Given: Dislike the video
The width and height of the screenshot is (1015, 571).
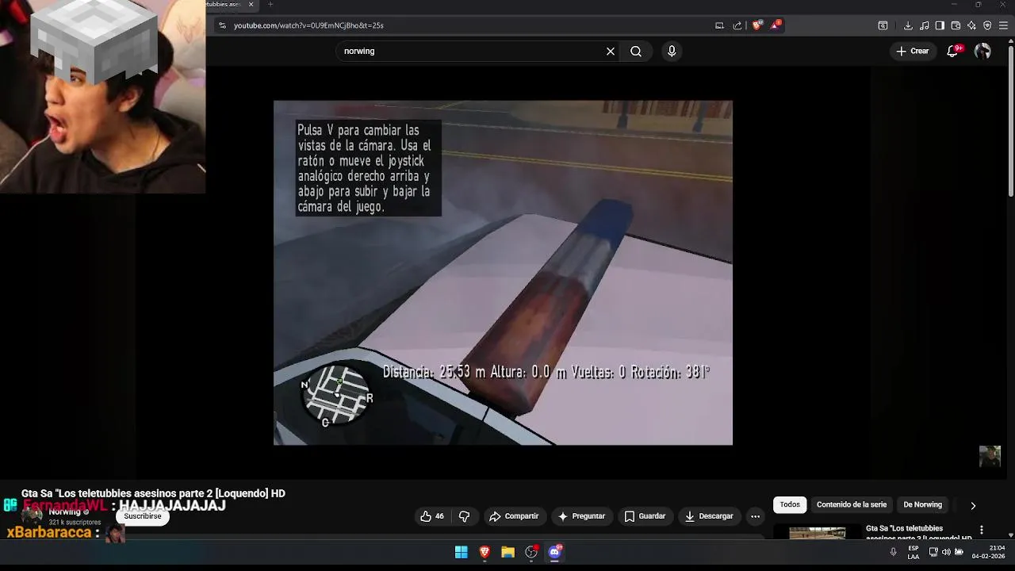Looking at the screenshot, I should (465, 516).
